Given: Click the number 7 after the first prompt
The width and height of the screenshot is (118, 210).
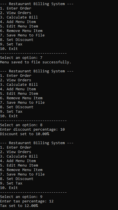Looking at the screenshot, I should (x=41, y=58).
